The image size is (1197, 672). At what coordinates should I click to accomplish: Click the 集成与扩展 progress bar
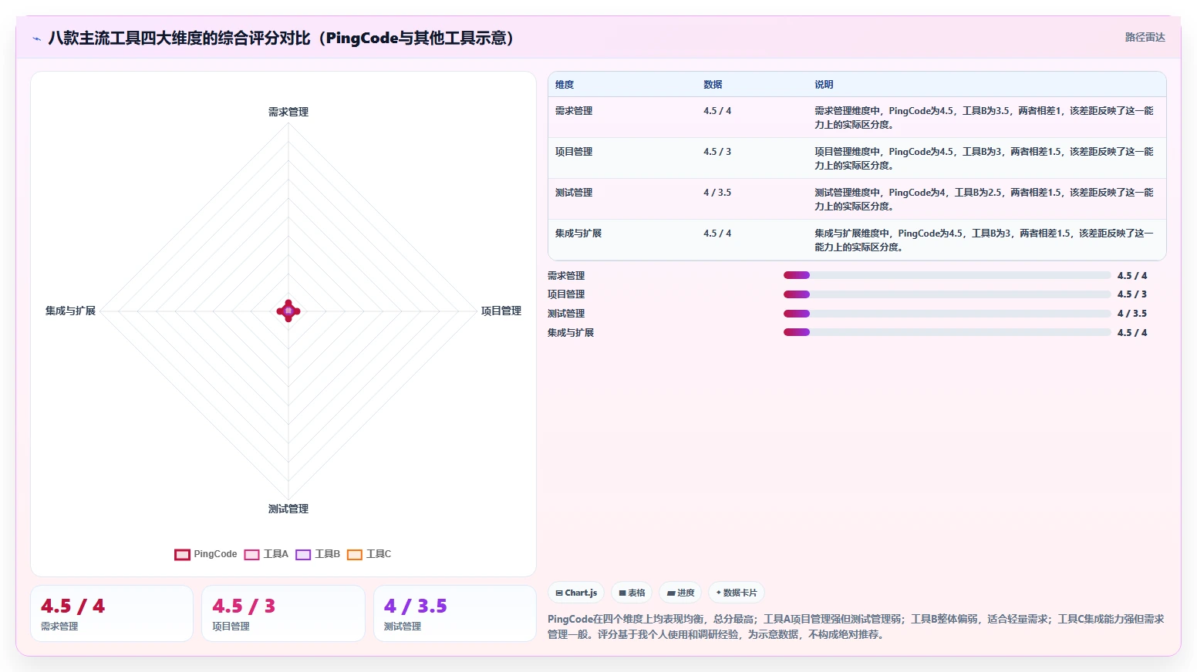(947, 333)
